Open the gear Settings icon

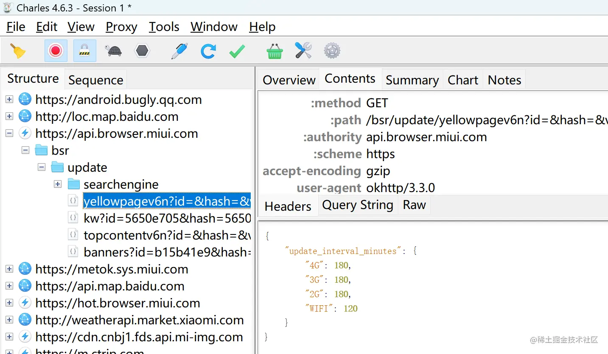[332, 51]
